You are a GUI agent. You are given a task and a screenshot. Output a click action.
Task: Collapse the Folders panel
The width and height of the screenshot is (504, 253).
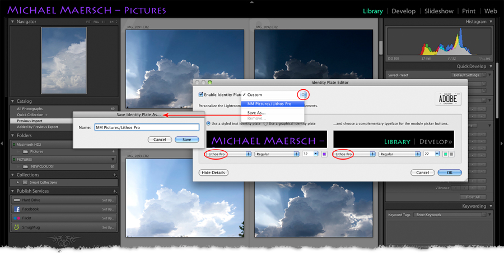click(12, 135)
